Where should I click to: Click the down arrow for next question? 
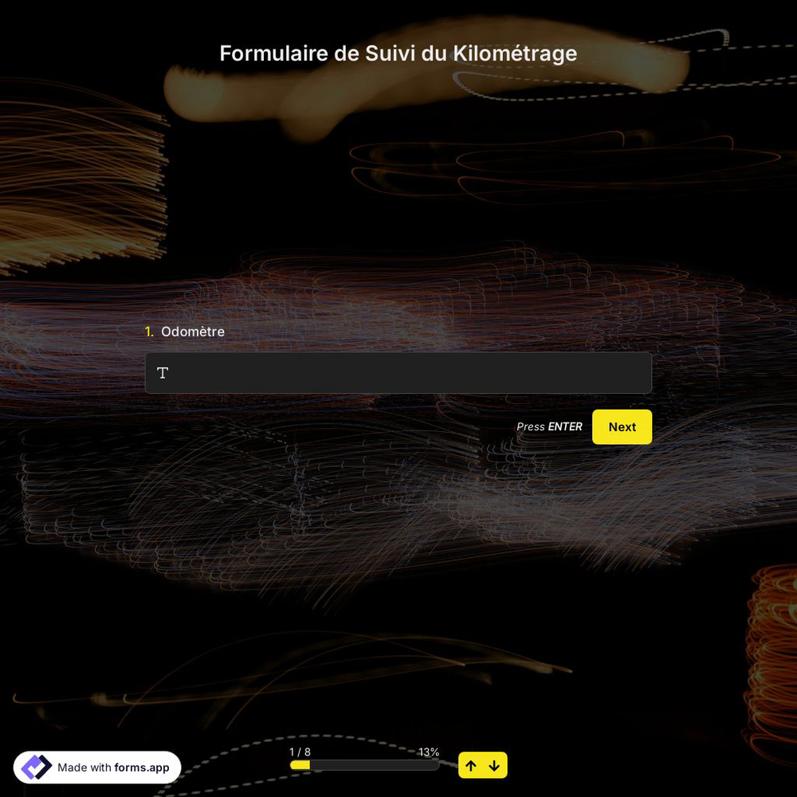coord(494,766)
